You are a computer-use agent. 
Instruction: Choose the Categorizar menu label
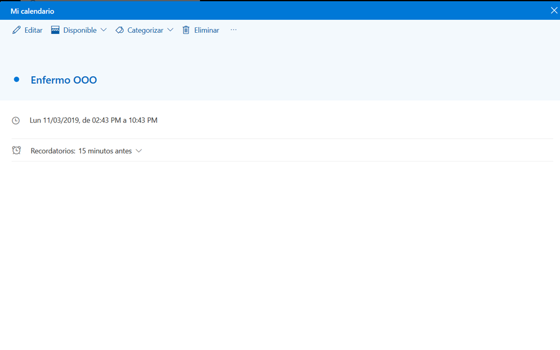[145, 30]
